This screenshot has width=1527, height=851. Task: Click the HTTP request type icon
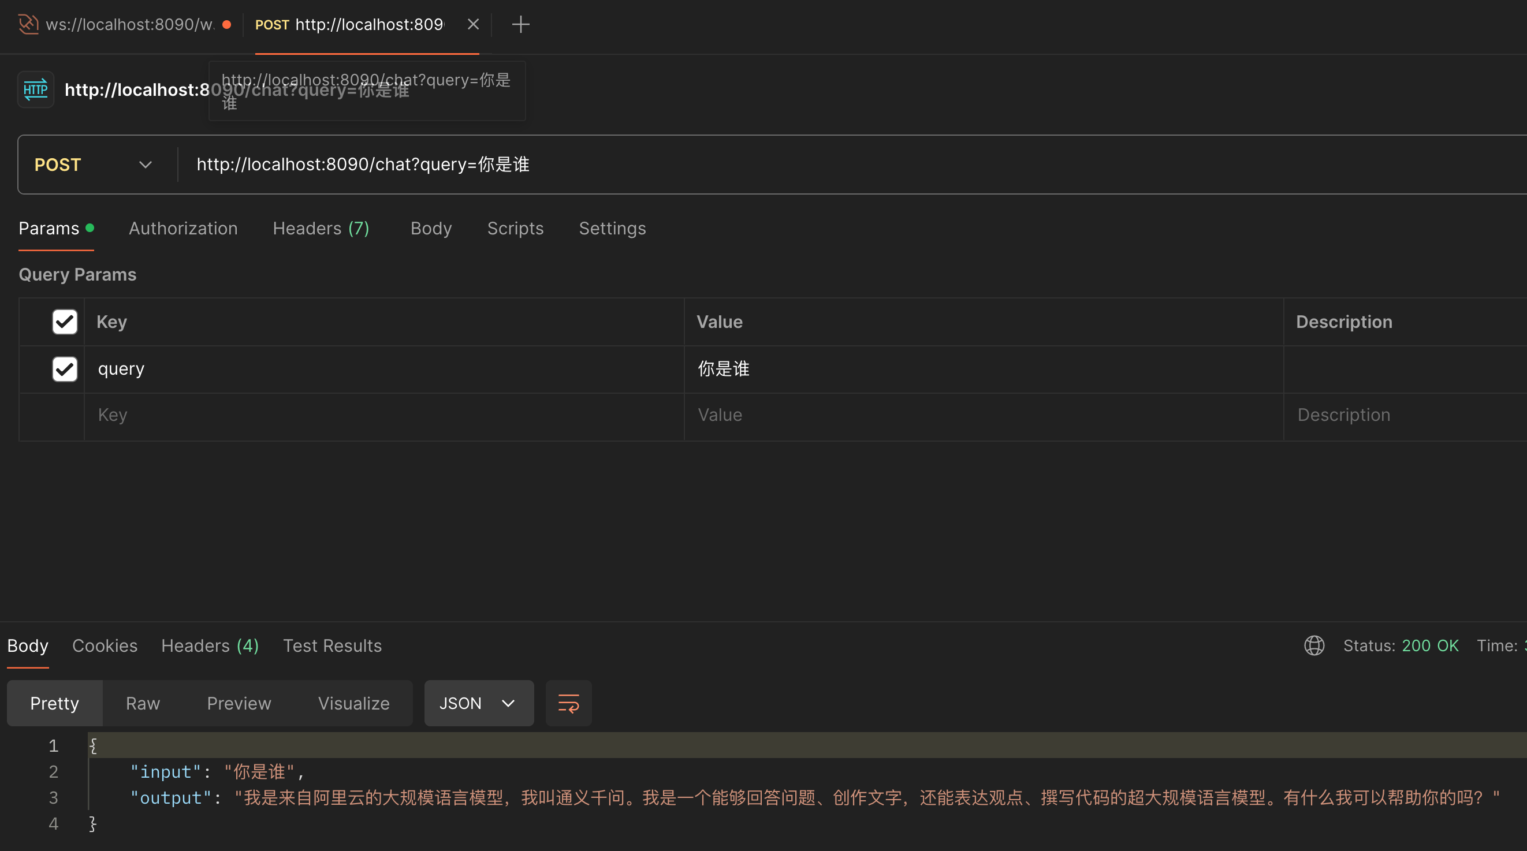coord(36,89)
